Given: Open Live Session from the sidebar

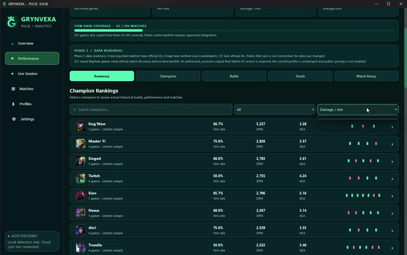Looking at the screenshot, I should pos(32,74).
